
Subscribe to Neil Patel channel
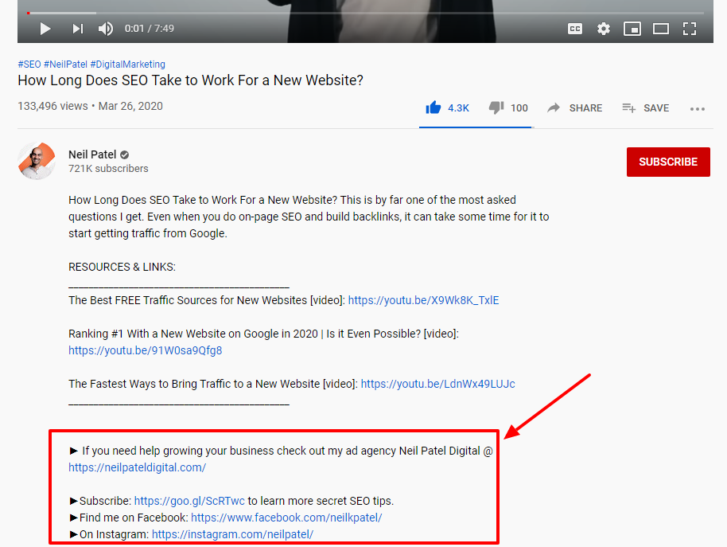(668, 162)
